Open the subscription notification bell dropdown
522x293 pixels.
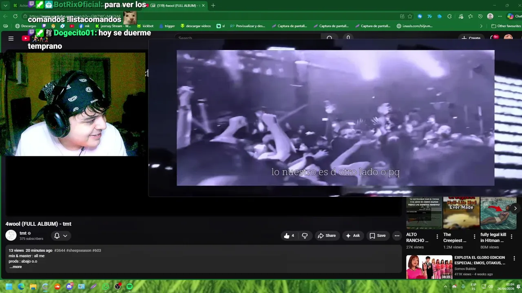61,236
